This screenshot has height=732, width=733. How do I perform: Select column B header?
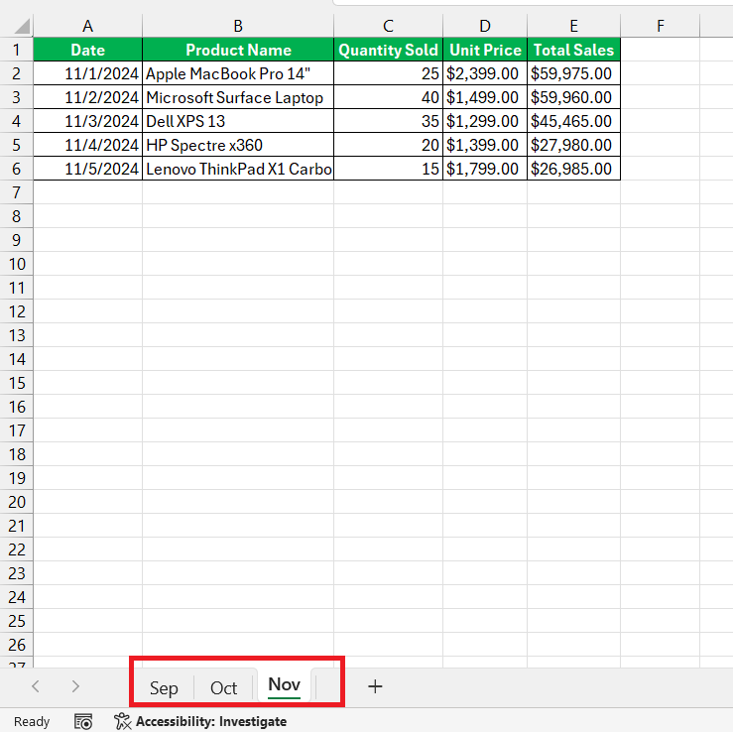pyautogui.click(x=238, y=26)
